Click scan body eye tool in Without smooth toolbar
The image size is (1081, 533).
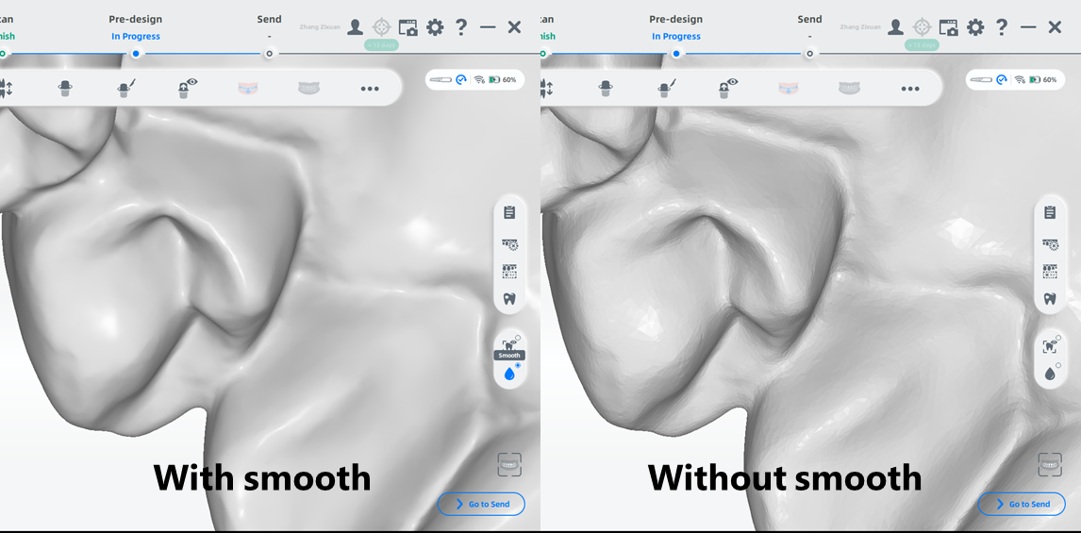(x=726, y=88)
